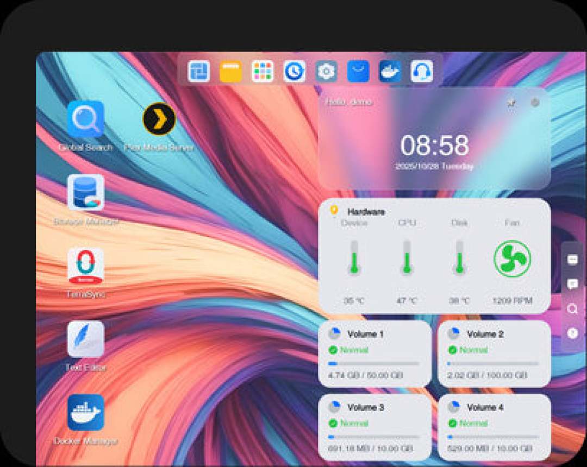Click the Normal status of Volume 1

(x=354, y=350)
